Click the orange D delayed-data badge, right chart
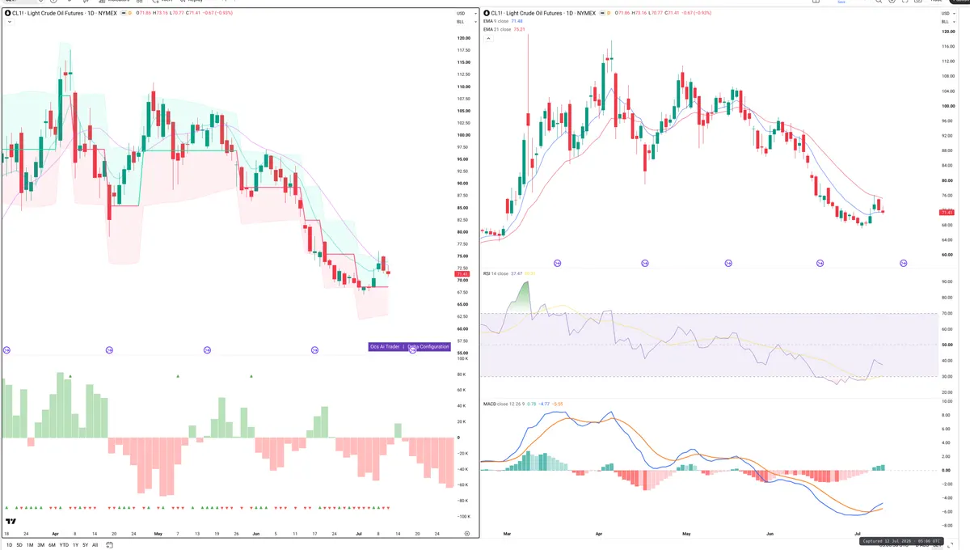This screenshot has height=550, width=970. [610, 14]
